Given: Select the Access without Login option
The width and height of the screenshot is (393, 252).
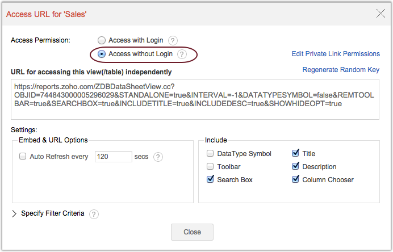Looking at the screenshot, I should click(102, 54).
